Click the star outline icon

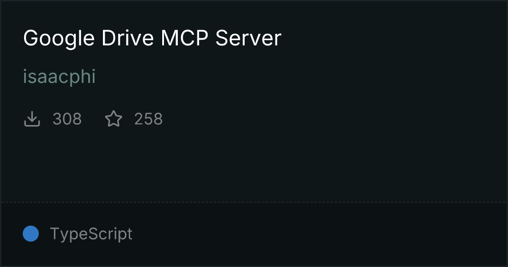(114, 119)
